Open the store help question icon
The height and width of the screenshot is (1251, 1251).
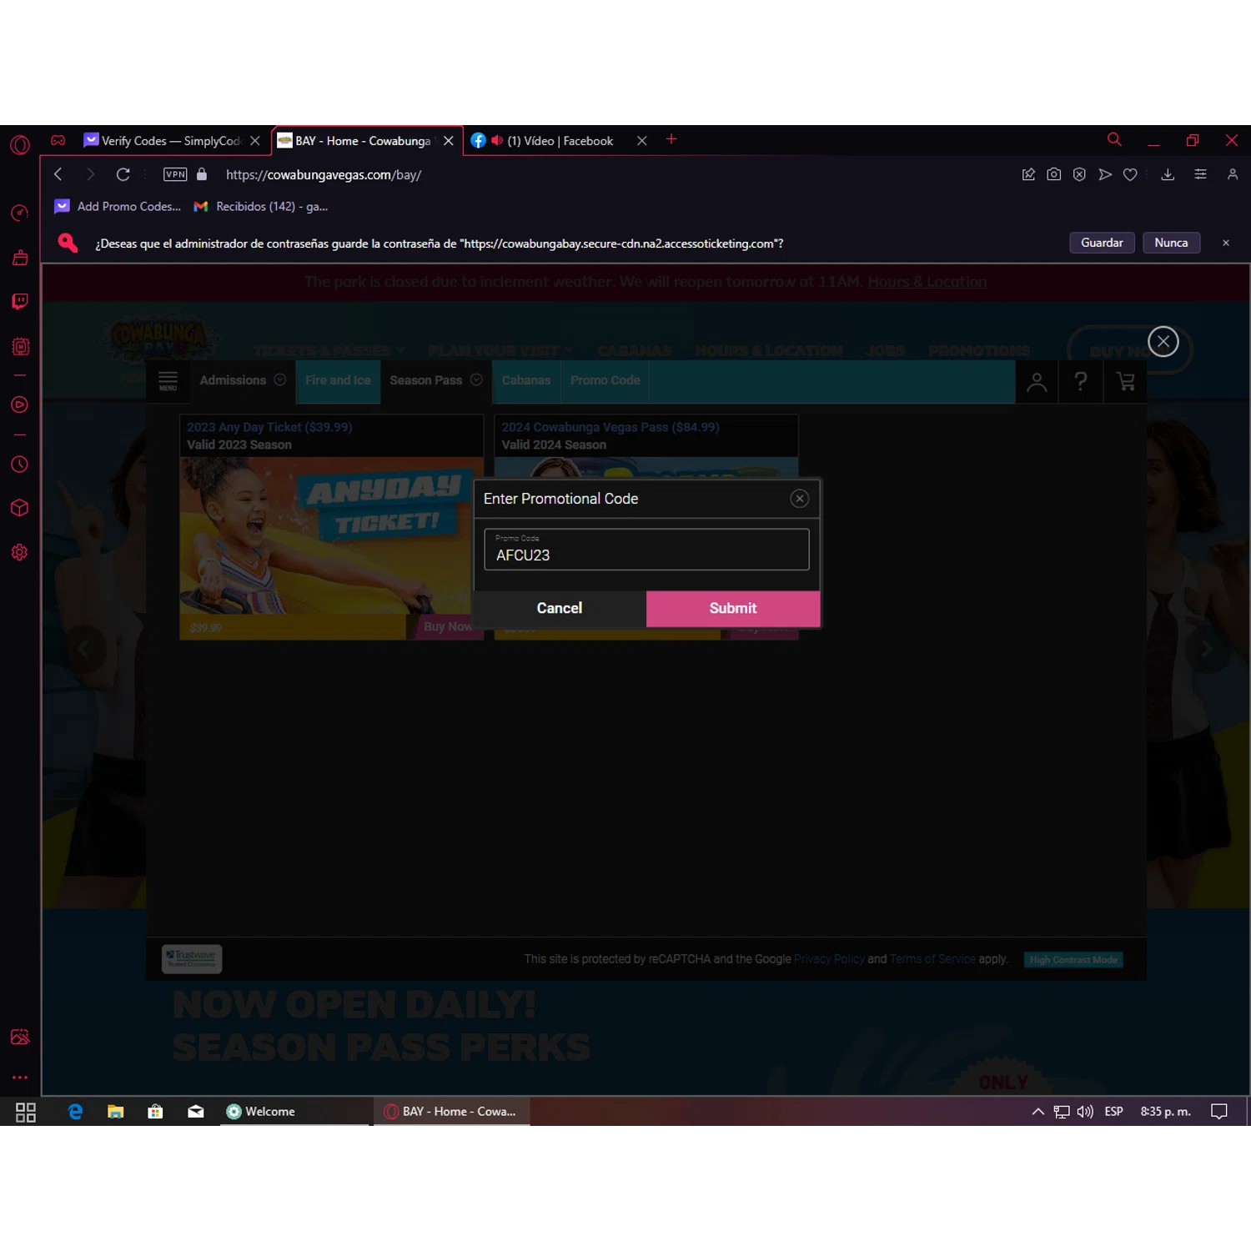point(1081,382)
